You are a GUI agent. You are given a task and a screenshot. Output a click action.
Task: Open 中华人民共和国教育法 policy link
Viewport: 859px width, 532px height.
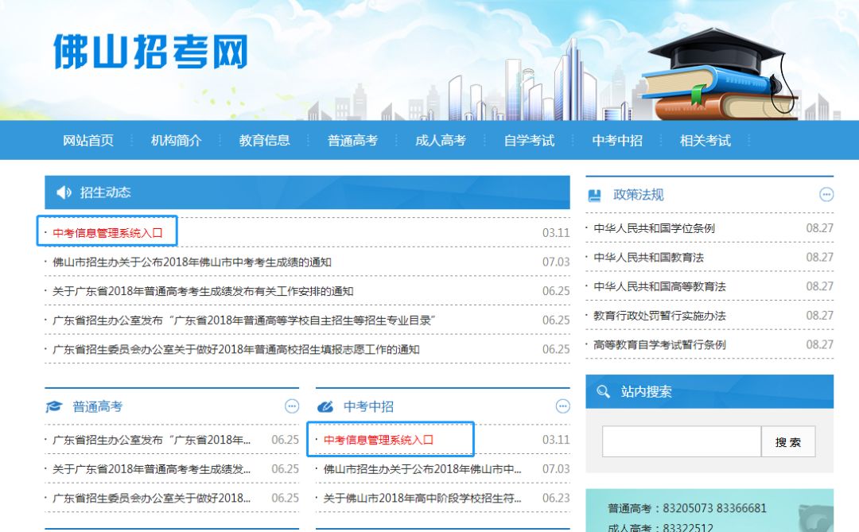tap(648, 257)
